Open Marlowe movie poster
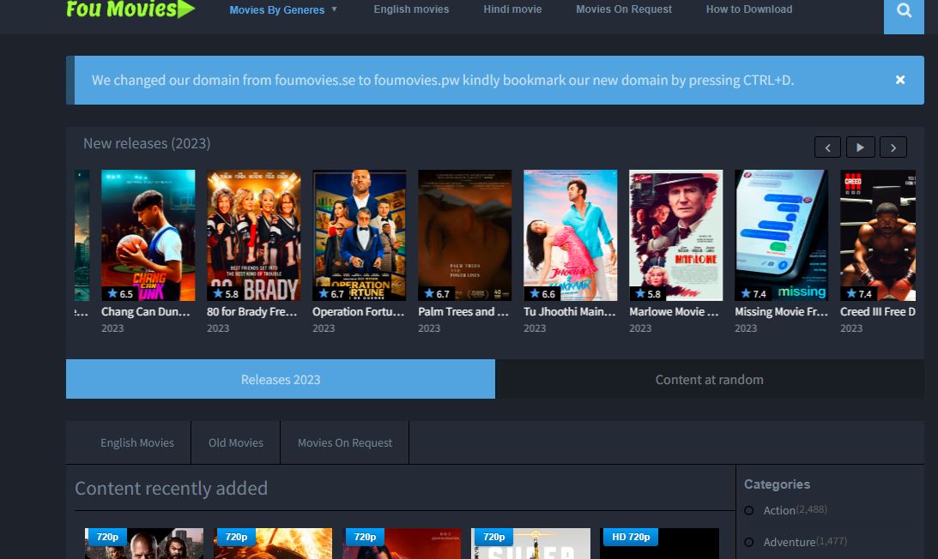The height and width of the screenshot is (559, 938). [x=676, y=236]
